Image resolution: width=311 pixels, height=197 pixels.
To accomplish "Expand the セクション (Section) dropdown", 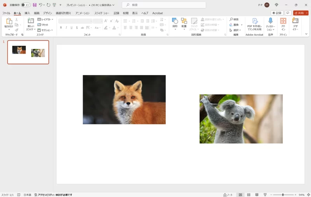I will pyautogui.click(x=45, y=30).
